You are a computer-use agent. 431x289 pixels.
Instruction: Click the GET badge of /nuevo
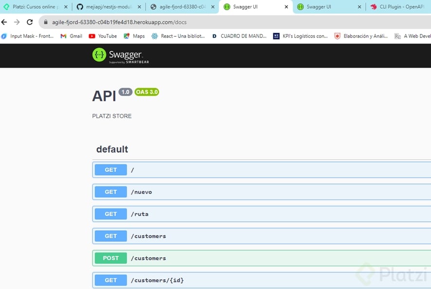[111, 192]
